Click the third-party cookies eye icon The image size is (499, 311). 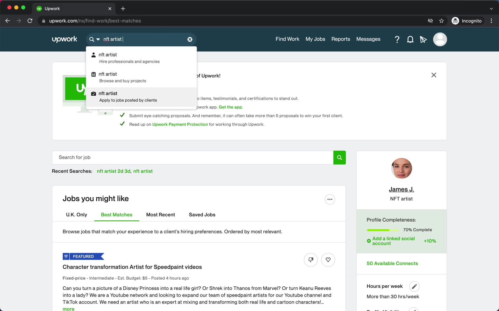coord(430,21)
